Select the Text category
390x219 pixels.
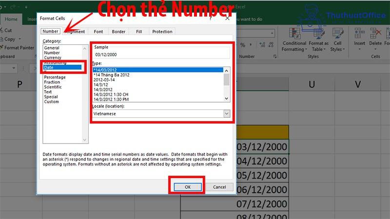[48, 92]
